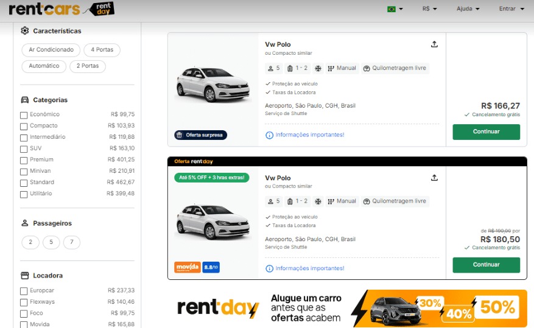Open the rentcars logo home link
Screen dimensions: 534x328
[44, 9]
